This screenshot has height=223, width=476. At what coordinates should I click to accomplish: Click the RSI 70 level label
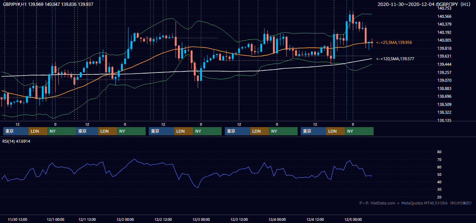(x=439, y=159)
